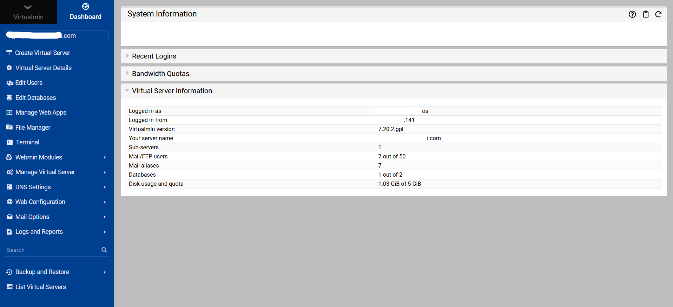Refresh System Information with reload icon
The width and height of the screenshot is (673, 307).
(658, 14)
